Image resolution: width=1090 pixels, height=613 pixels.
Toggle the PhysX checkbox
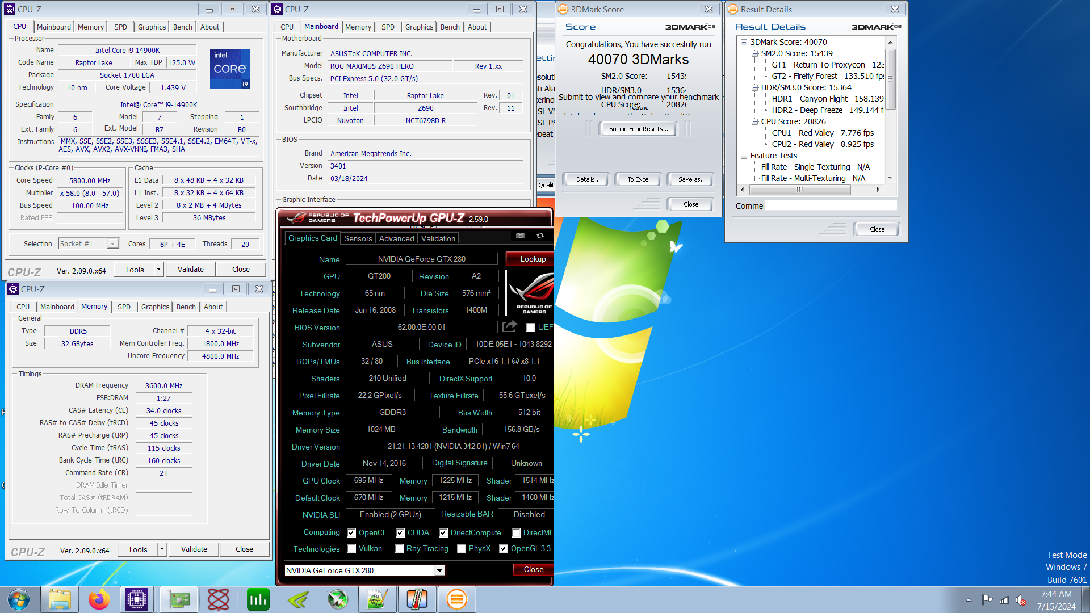[x=462, y=549]
